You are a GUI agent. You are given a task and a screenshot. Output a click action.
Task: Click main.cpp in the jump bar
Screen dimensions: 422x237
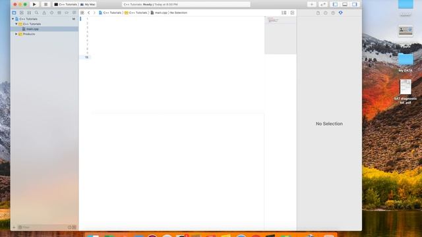159,13
